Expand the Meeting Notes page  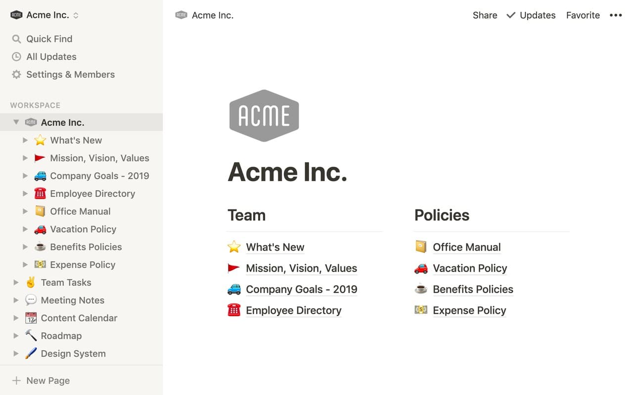16,300
